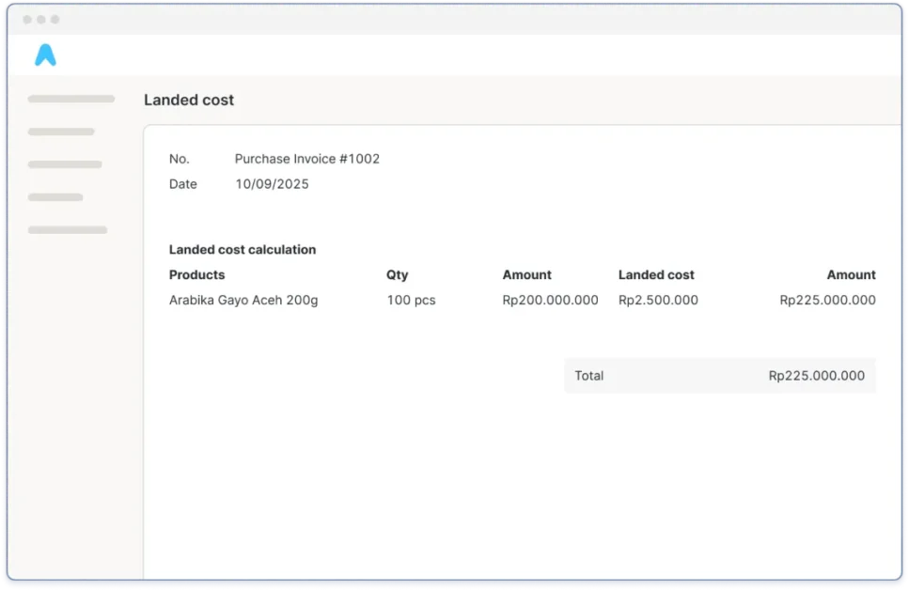Open Purchase Invoice #1002 link
Image resolution: width=909 pixels, height=590 pixels.
click(307, 159)
